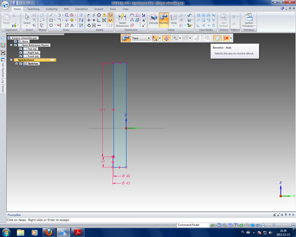Viewport: 296px width, 237px height.
Task: Click the Trim tool with red X
Action: tap(67, 25)
